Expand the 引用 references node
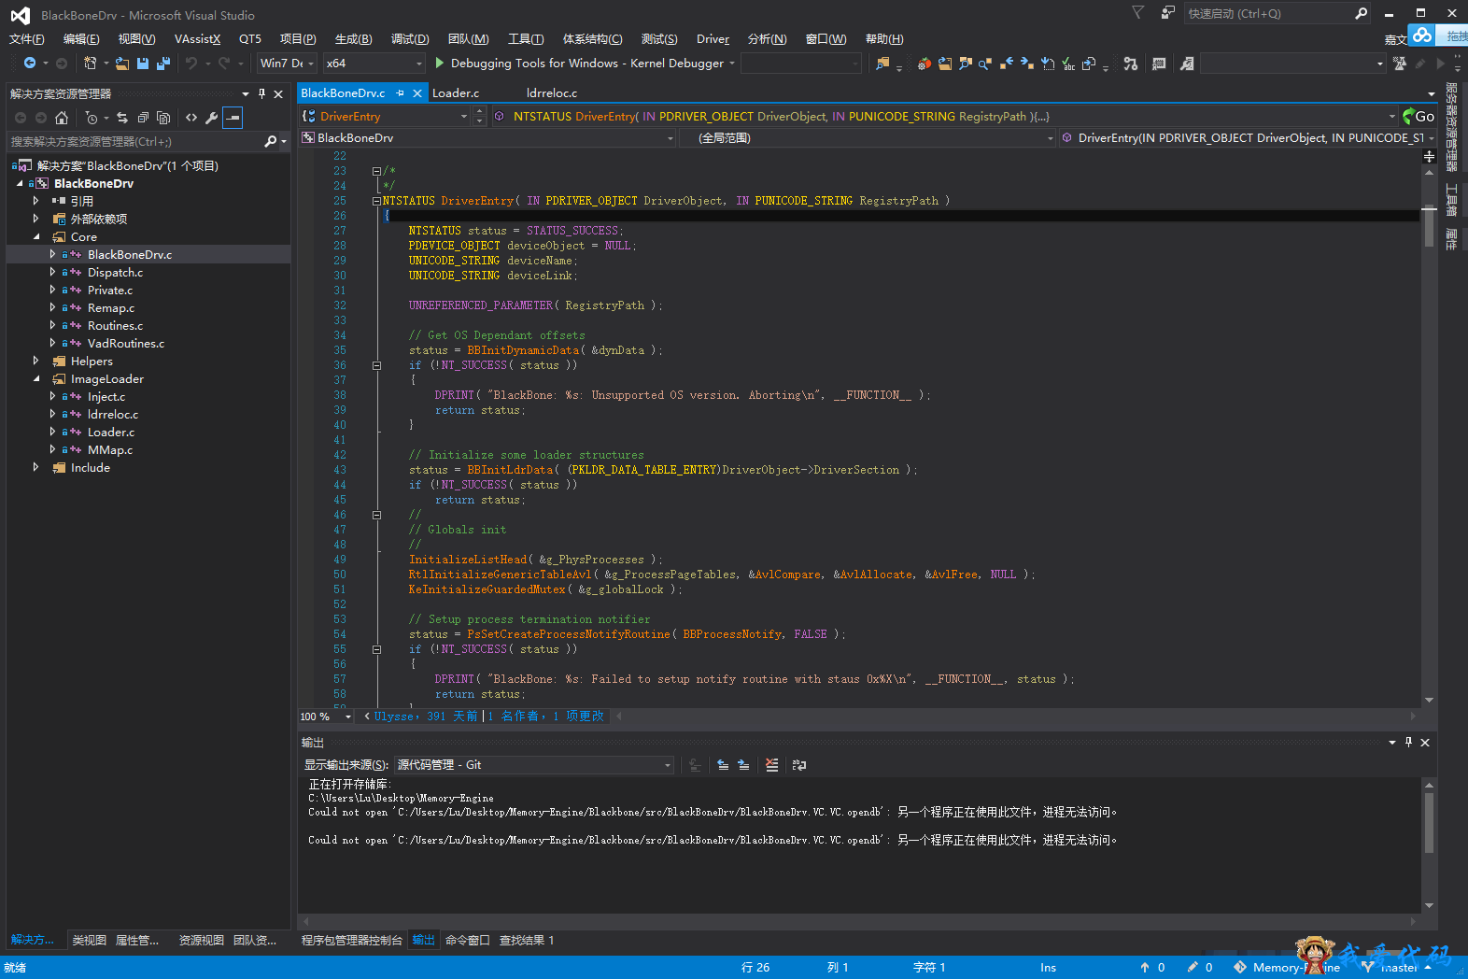1468x979 pixels. pos(35,201)
